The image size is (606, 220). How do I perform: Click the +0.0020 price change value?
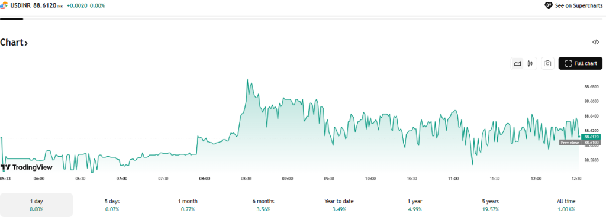pyautogui.click(x=77, y=6)
